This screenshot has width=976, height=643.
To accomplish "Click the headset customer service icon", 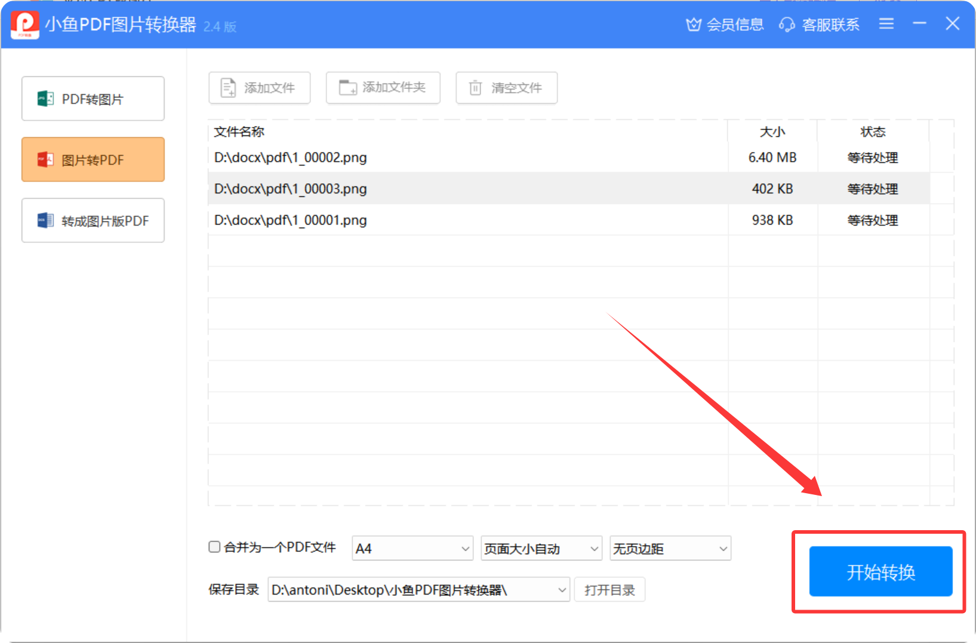I will [x=787, y=24].
